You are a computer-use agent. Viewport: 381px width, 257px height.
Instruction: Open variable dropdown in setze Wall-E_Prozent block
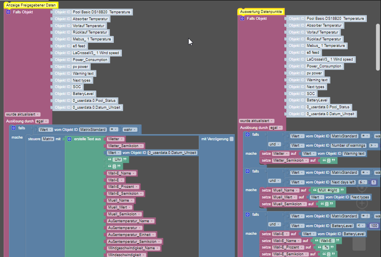(x=288, y=247)
